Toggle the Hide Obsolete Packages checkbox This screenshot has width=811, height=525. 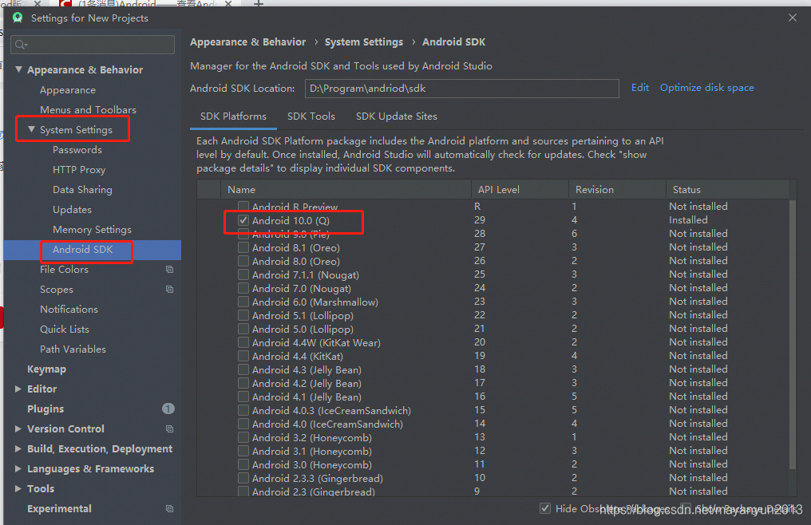tap(545, 508)
